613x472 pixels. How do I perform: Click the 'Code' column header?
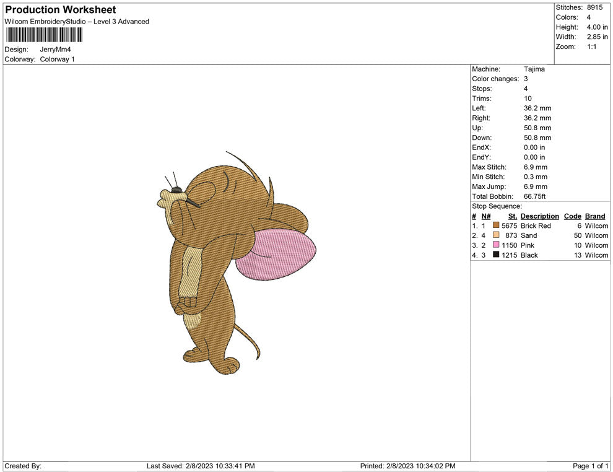coord(573,216)
